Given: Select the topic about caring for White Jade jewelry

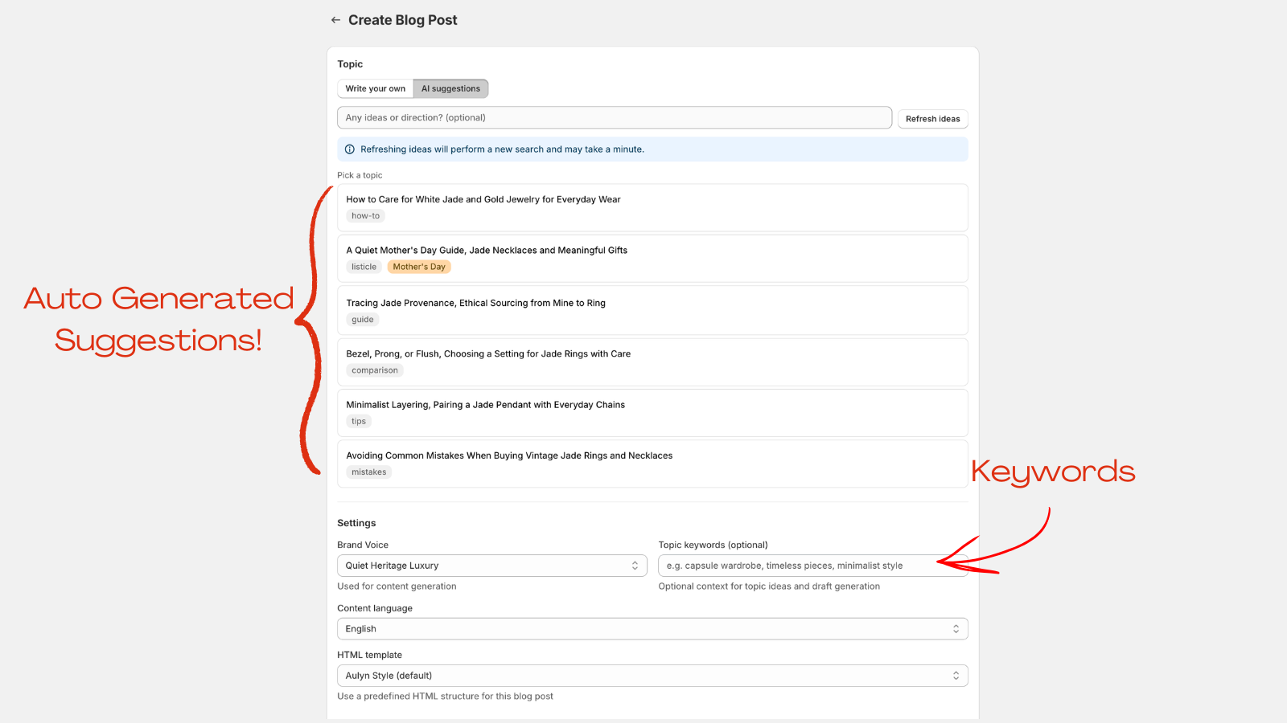Looking at the screenshot, I should tap(652, 207).
